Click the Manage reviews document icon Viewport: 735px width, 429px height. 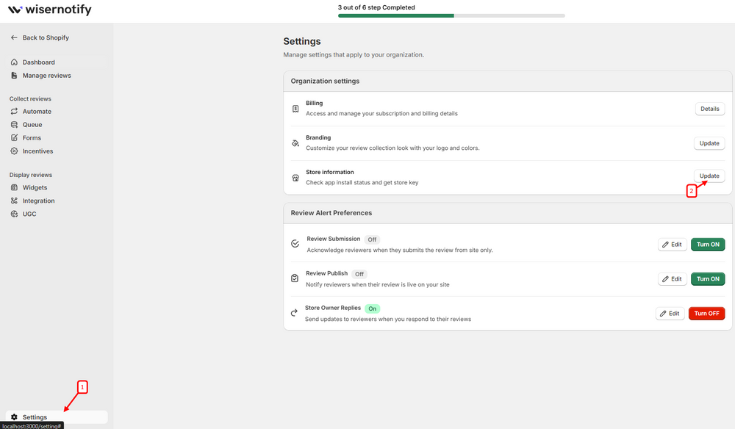point(14,76)
